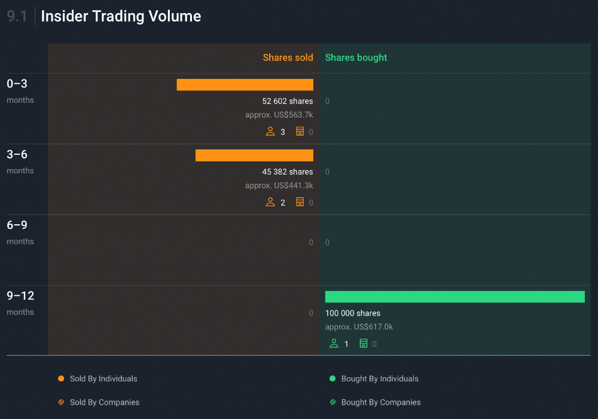Click the Insider Trading Volume section title

pos(121,16)
